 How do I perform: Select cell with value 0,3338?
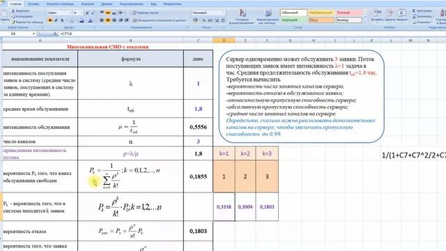coord(224,207)
